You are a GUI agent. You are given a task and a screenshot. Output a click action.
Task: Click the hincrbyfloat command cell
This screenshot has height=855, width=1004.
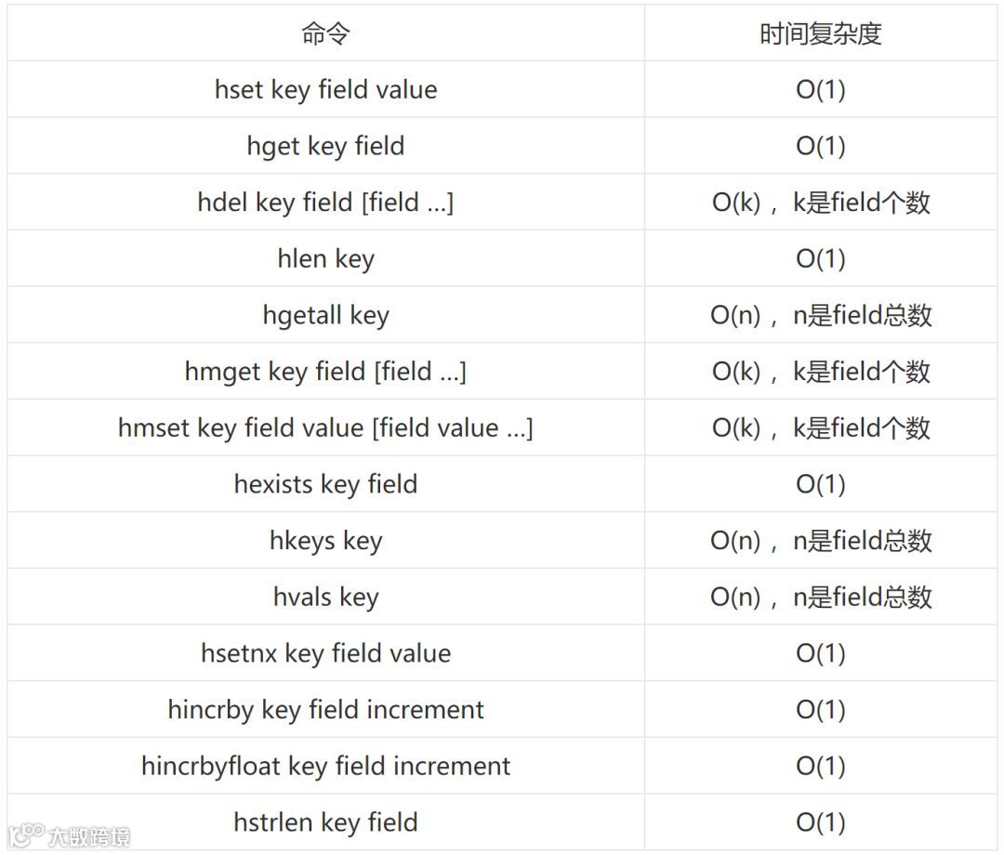tap(326, 766)
